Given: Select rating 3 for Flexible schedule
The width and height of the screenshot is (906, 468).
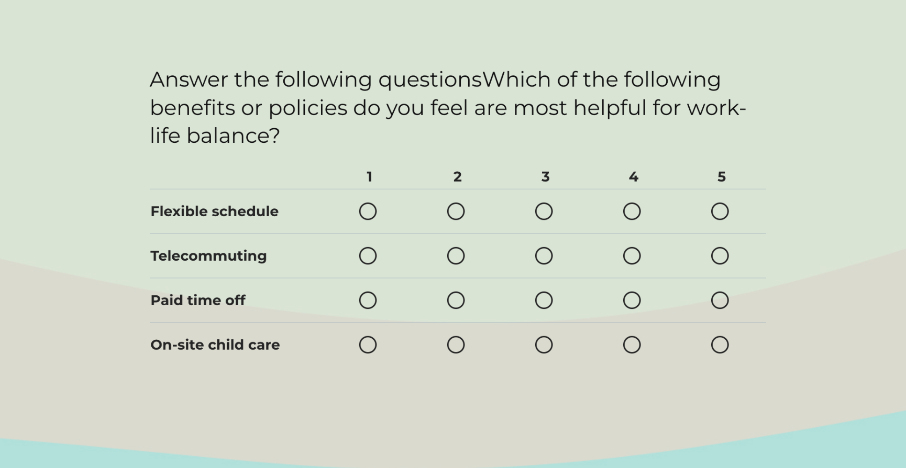Looking at the screenshot, I should point(544,212).
